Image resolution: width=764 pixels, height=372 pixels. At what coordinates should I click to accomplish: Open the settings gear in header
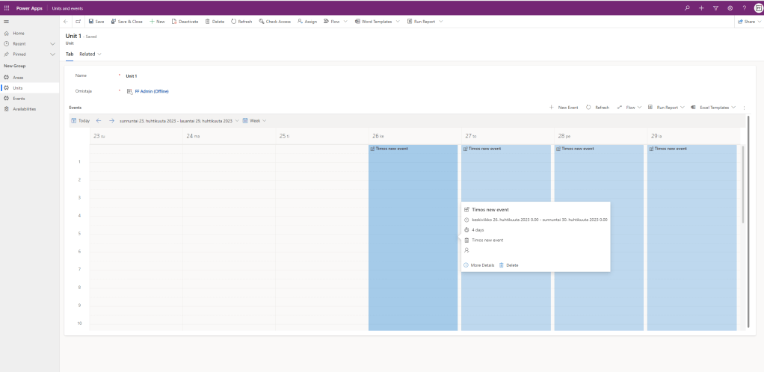pyautogui.click(x=730, y=7)
